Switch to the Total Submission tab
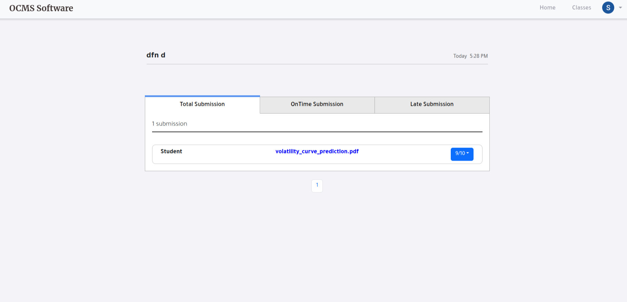The width and height of the screenshot is (627, 302). tap(202, 104)
